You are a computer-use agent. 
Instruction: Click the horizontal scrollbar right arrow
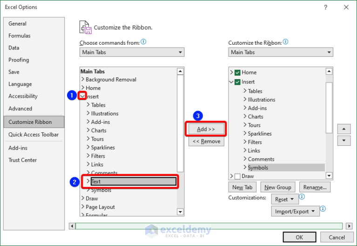(349, 226)
